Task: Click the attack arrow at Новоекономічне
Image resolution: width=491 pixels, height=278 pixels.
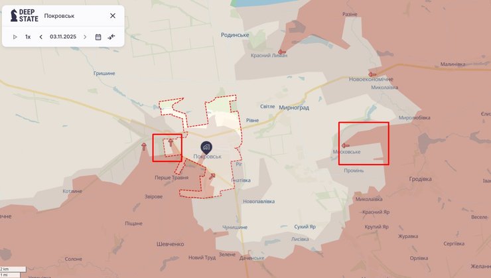Action: point(372,74)
